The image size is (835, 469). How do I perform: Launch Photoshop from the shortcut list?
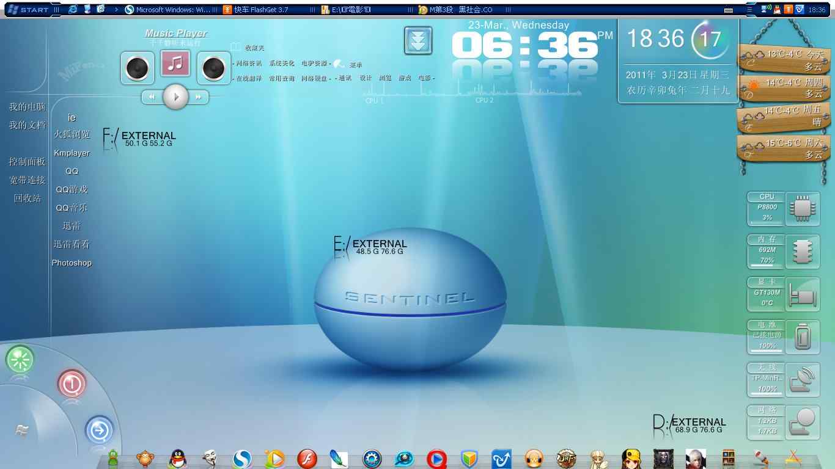tap(72, 263)
